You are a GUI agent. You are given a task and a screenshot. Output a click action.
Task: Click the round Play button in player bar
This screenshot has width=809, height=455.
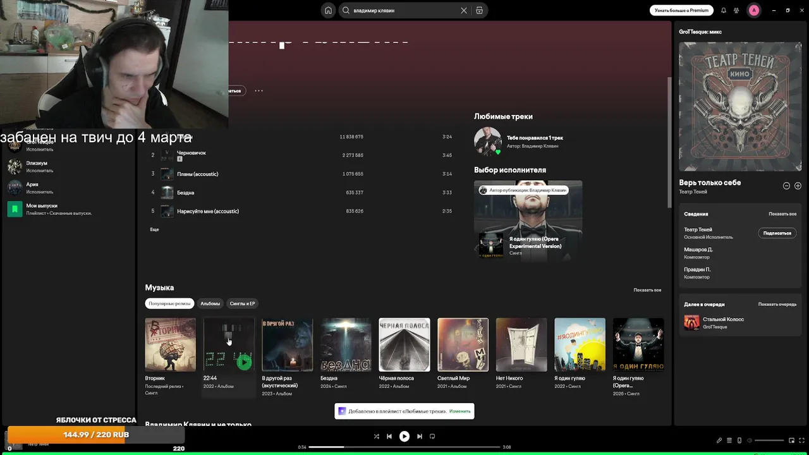404,436
